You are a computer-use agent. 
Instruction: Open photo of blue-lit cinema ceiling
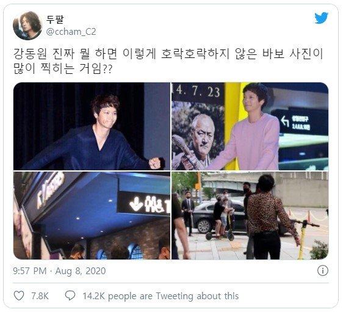[92, 216]
